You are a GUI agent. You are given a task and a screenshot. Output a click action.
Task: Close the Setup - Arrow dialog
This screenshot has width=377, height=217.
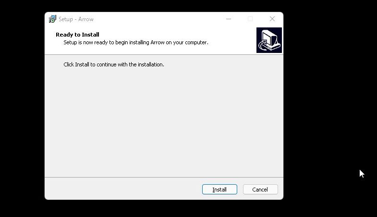click(x=272, y=19)
